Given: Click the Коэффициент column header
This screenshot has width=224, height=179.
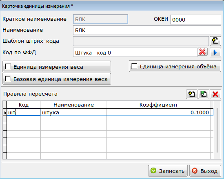Looking at the screenshot, I should pos(158,105).
